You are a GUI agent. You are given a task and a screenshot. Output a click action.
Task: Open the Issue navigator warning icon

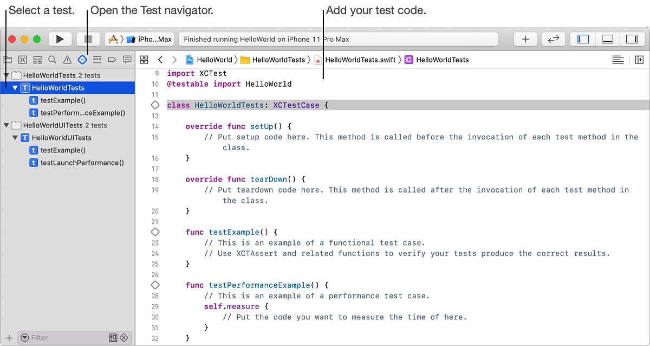point(67,60)
